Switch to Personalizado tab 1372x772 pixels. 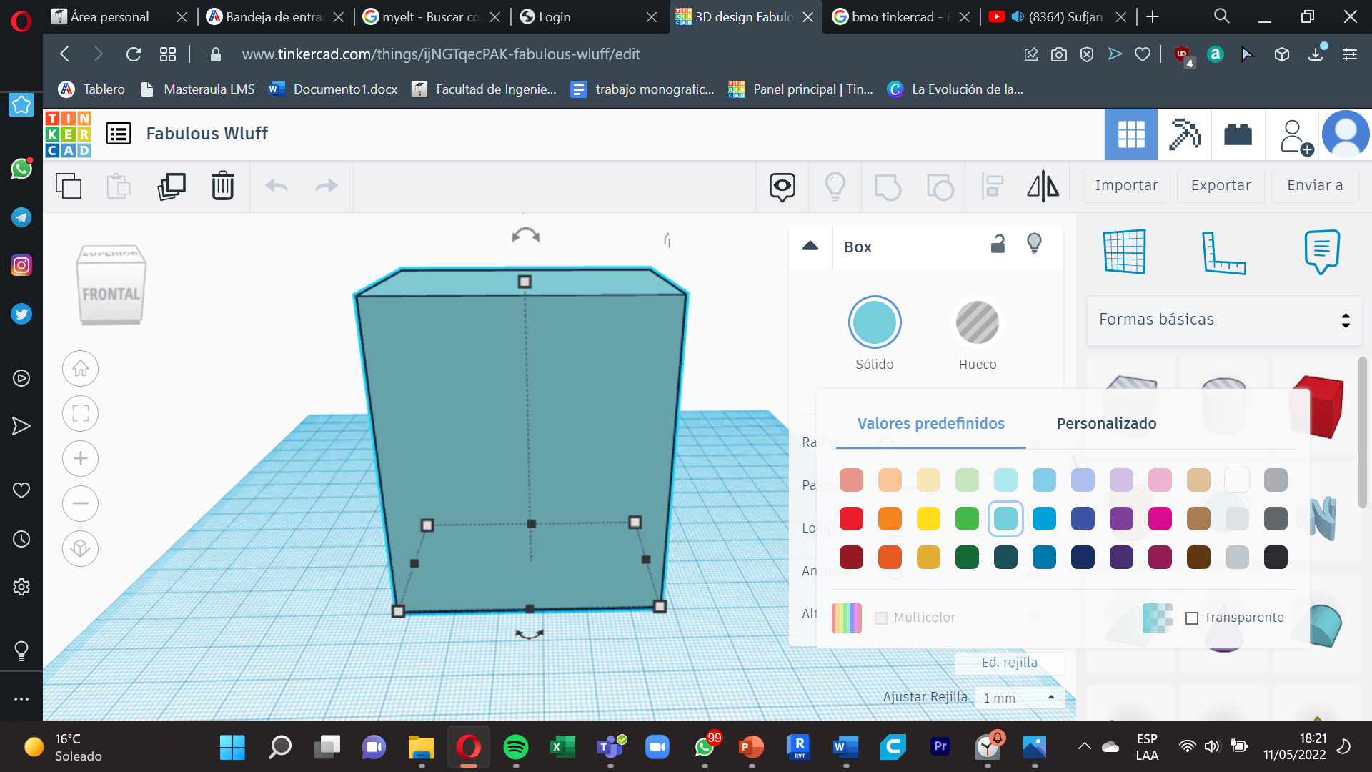click(1106, 424)
